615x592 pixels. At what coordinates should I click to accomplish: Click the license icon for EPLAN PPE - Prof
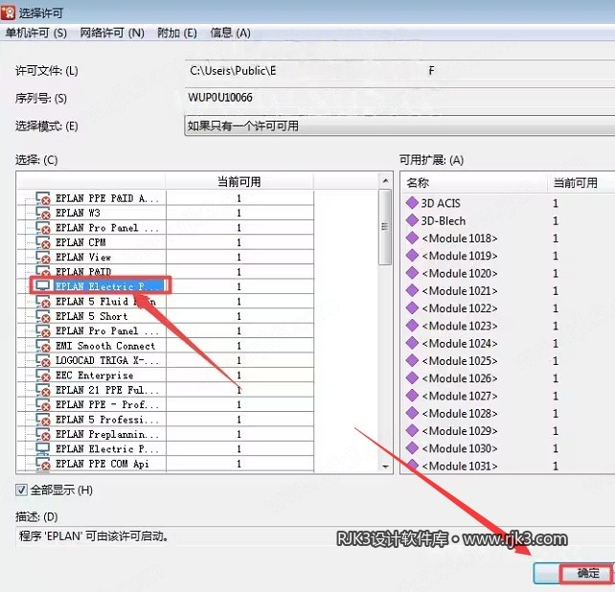click(x=43, y=405)
